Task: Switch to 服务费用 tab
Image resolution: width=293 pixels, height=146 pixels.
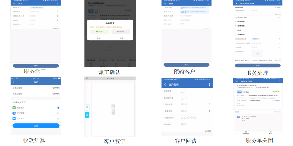Action: pyautogui.click(x=122, y=60)
